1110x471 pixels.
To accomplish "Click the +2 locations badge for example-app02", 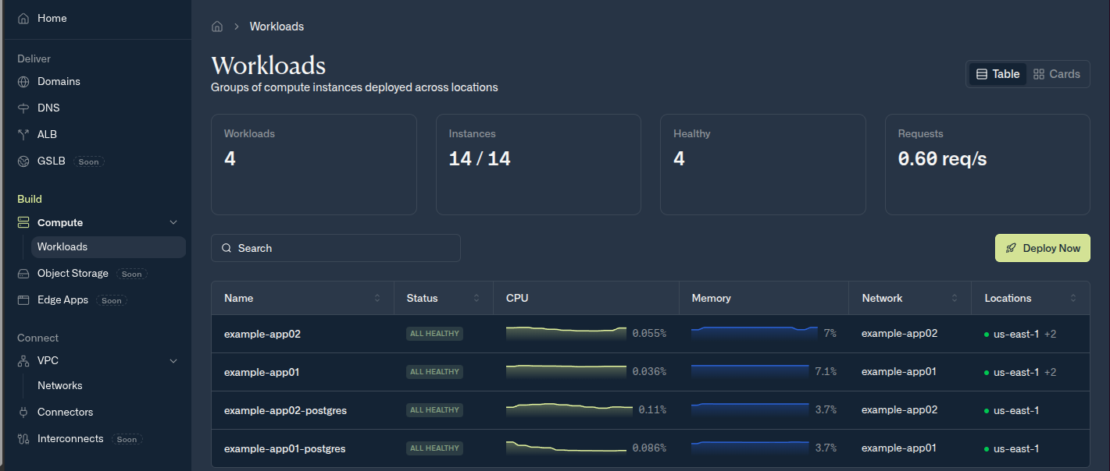I will 1050,334.
